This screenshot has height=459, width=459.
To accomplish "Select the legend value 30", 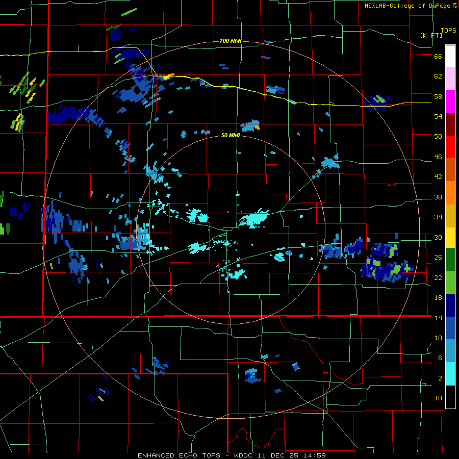I will (438, 237).
